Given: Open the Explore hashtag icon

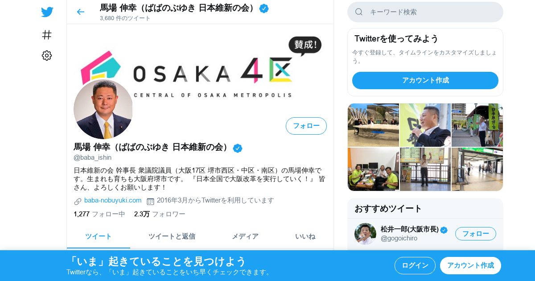Looking at the screenshot, I should click(x=47, y=35).
